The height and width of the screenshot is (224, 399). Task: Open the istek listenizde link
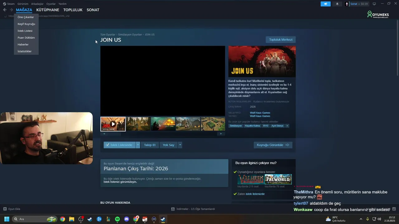pyautogui.click(x=255, y=194)
